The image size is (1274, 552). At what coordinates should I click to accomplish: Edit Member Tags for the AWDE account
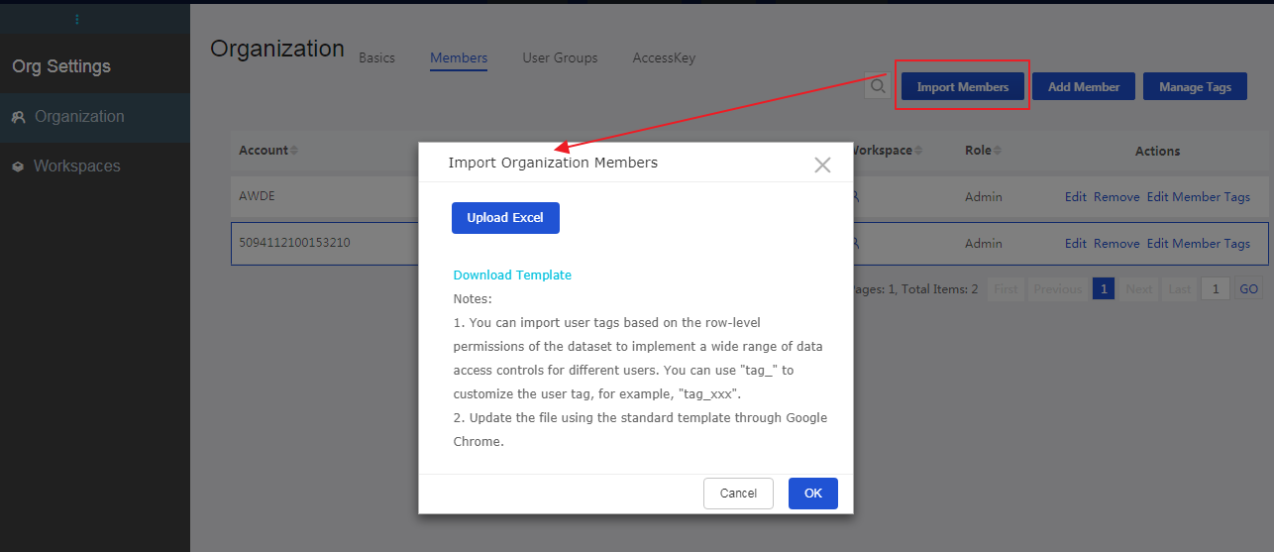pos(1198,197)
